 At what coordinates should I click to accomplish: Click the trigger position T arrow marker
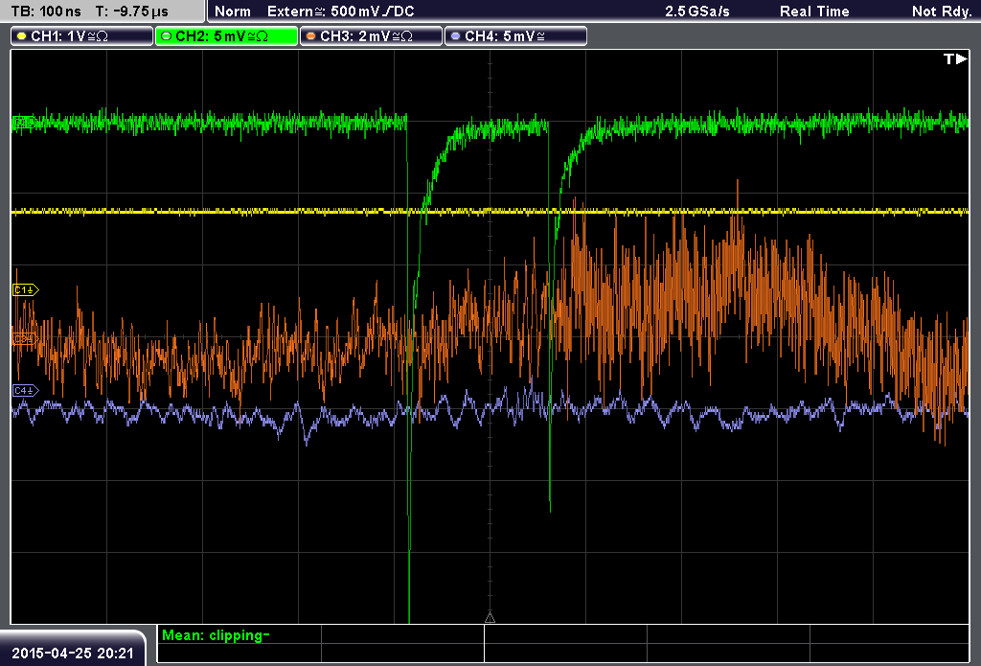[955, 58]
